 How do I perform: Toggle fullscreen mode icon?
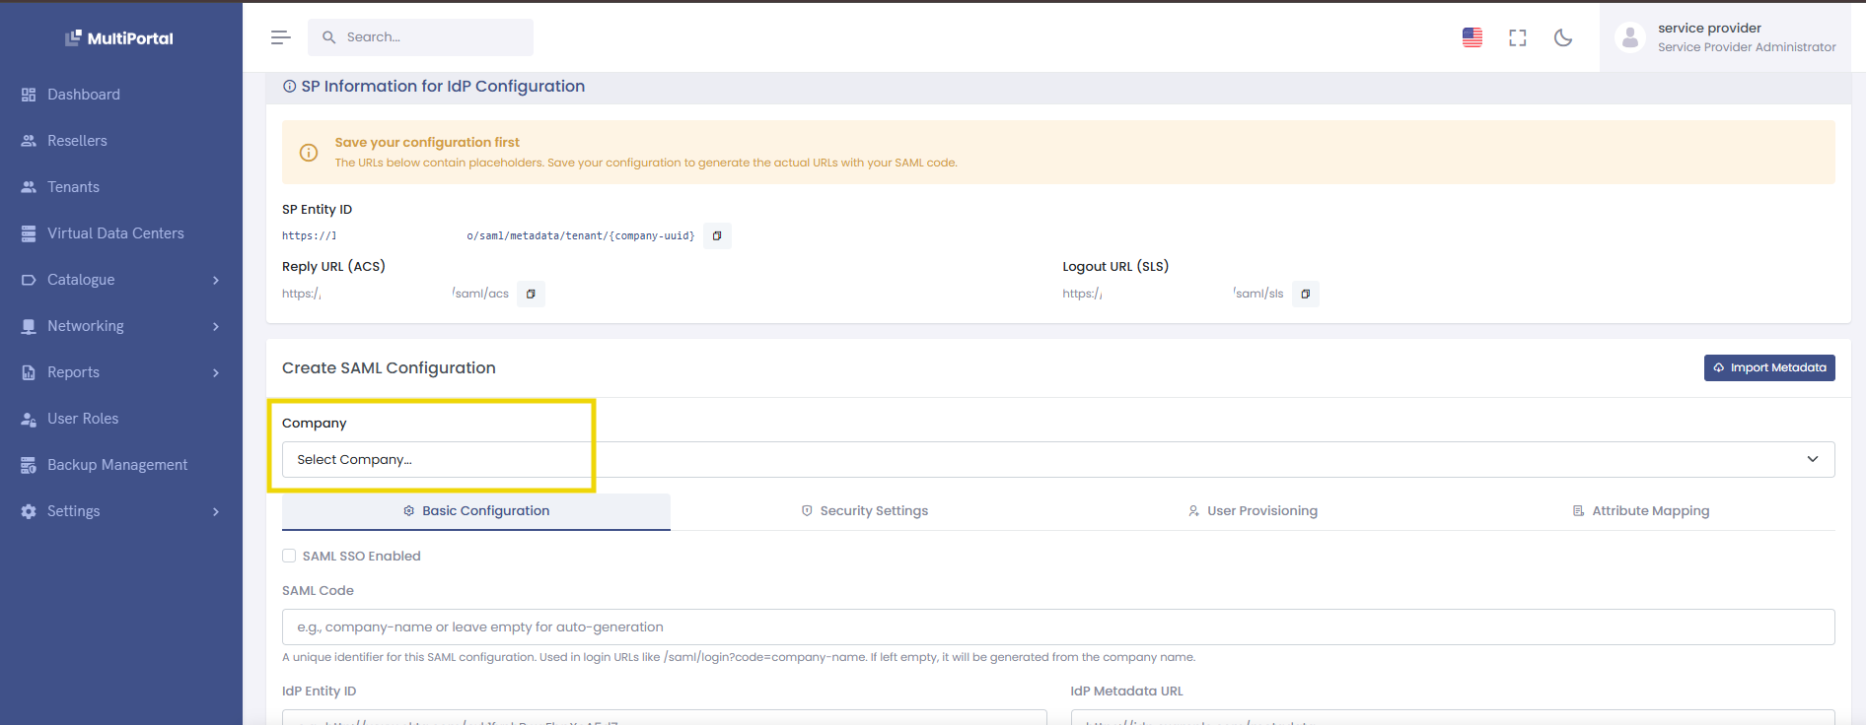pyautogui.click(x=1518, y=37)
